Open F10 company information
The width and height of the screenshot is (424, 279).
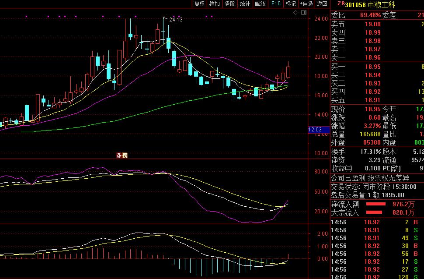[276, 4]
